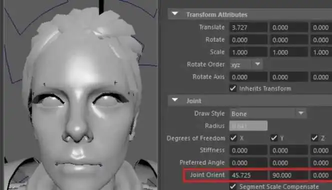Select the Radius input field
The image size is (332, 190).
[x=248, y=126]
